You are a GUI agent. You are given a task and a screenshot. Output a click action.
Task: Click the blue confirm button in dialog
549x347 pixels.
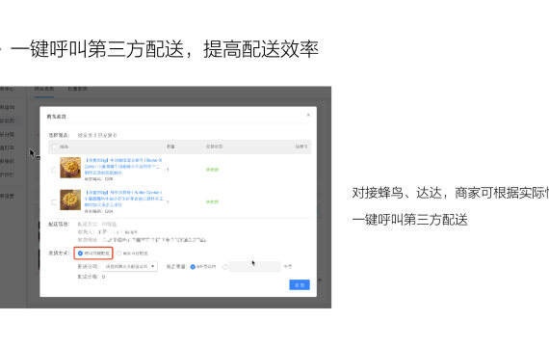coord(300,285)
